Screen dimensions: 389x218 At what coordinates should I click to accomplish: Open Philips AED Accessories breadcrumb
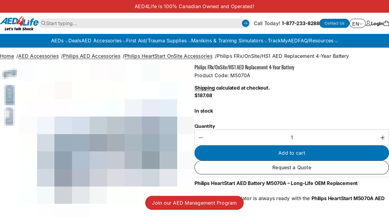point(91,56)
